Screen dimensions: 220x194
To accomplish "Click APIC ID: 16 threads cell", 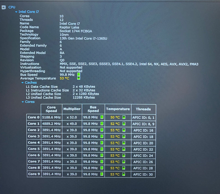I will 143,130.
